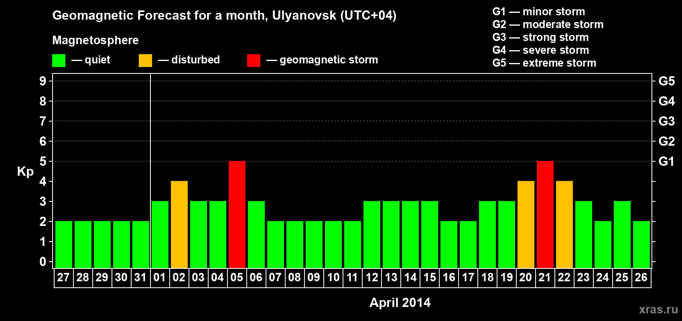Click the Kp value 0 axis tick
This screenshot has width=682, height=321.
click(43, 262)
